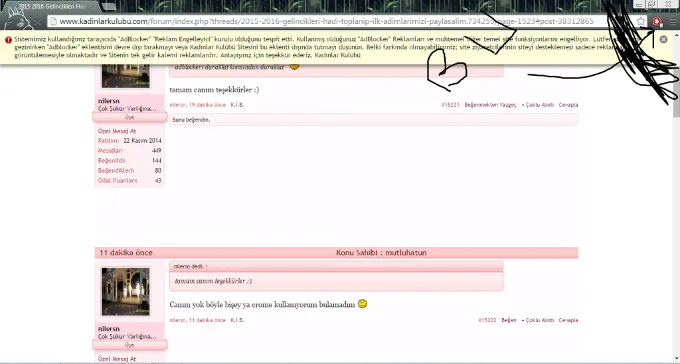This screenshot has height=364, width=680.
Task: Like post #15222 with Beğen
Action: pyautogui.click(x=509, y=320)
